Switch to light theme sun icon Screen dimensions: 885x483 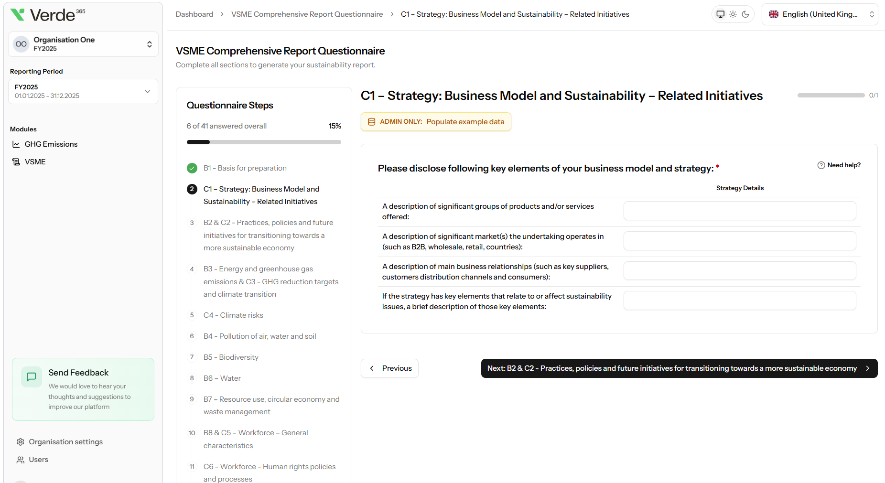point(733,14)
